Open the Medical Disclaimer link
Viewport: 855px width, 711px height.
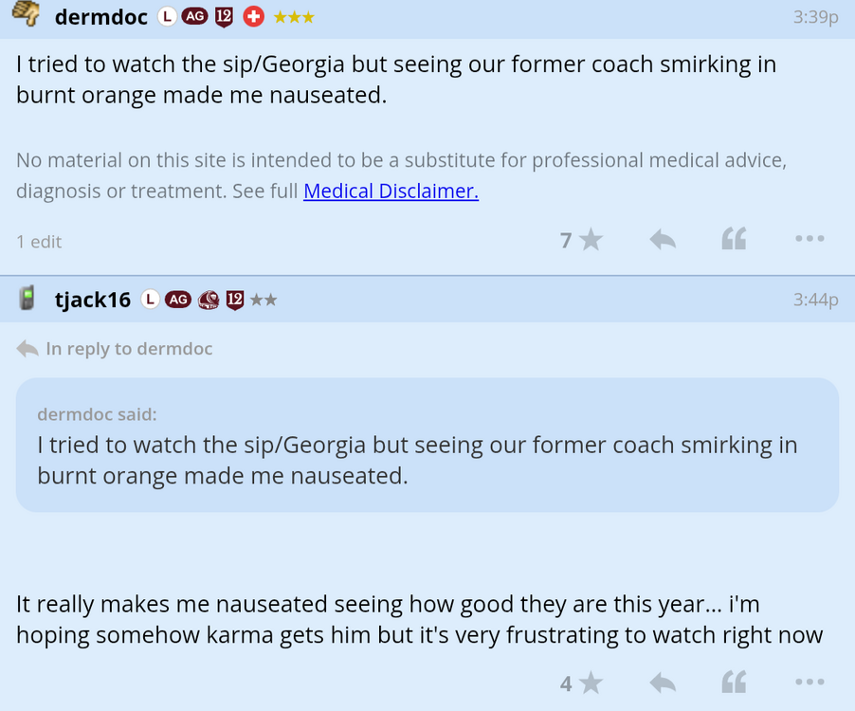pyautogui.click(x=391, y=191)
